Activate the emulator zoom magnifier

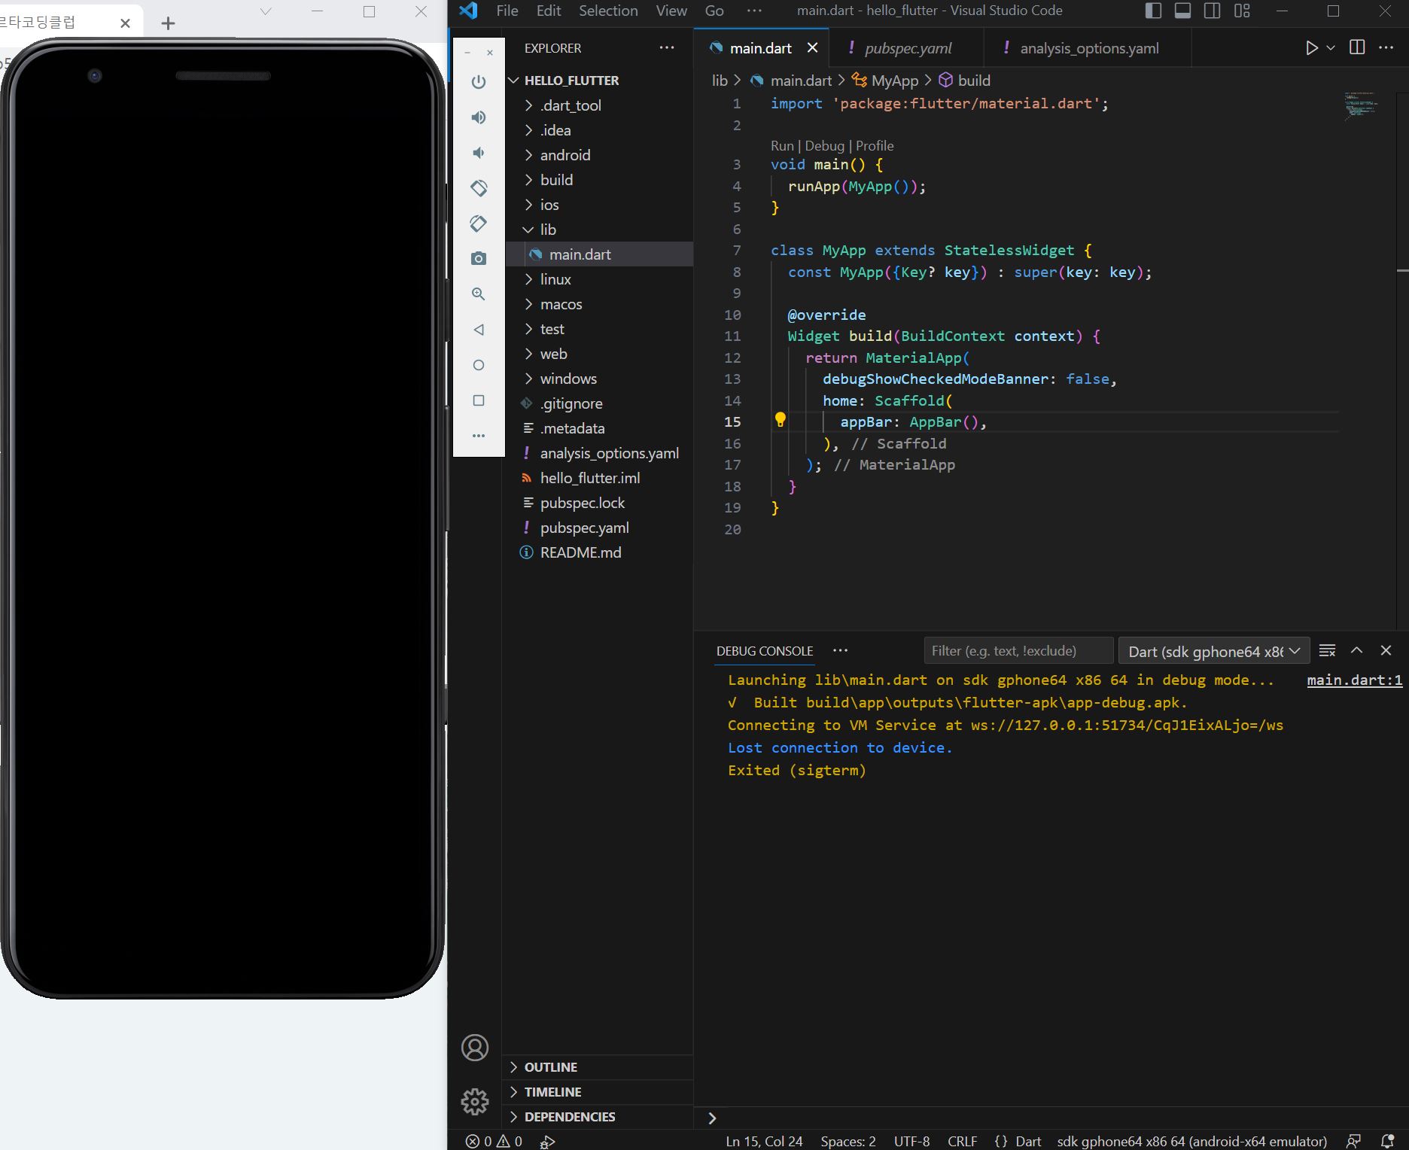coord(479,294)
